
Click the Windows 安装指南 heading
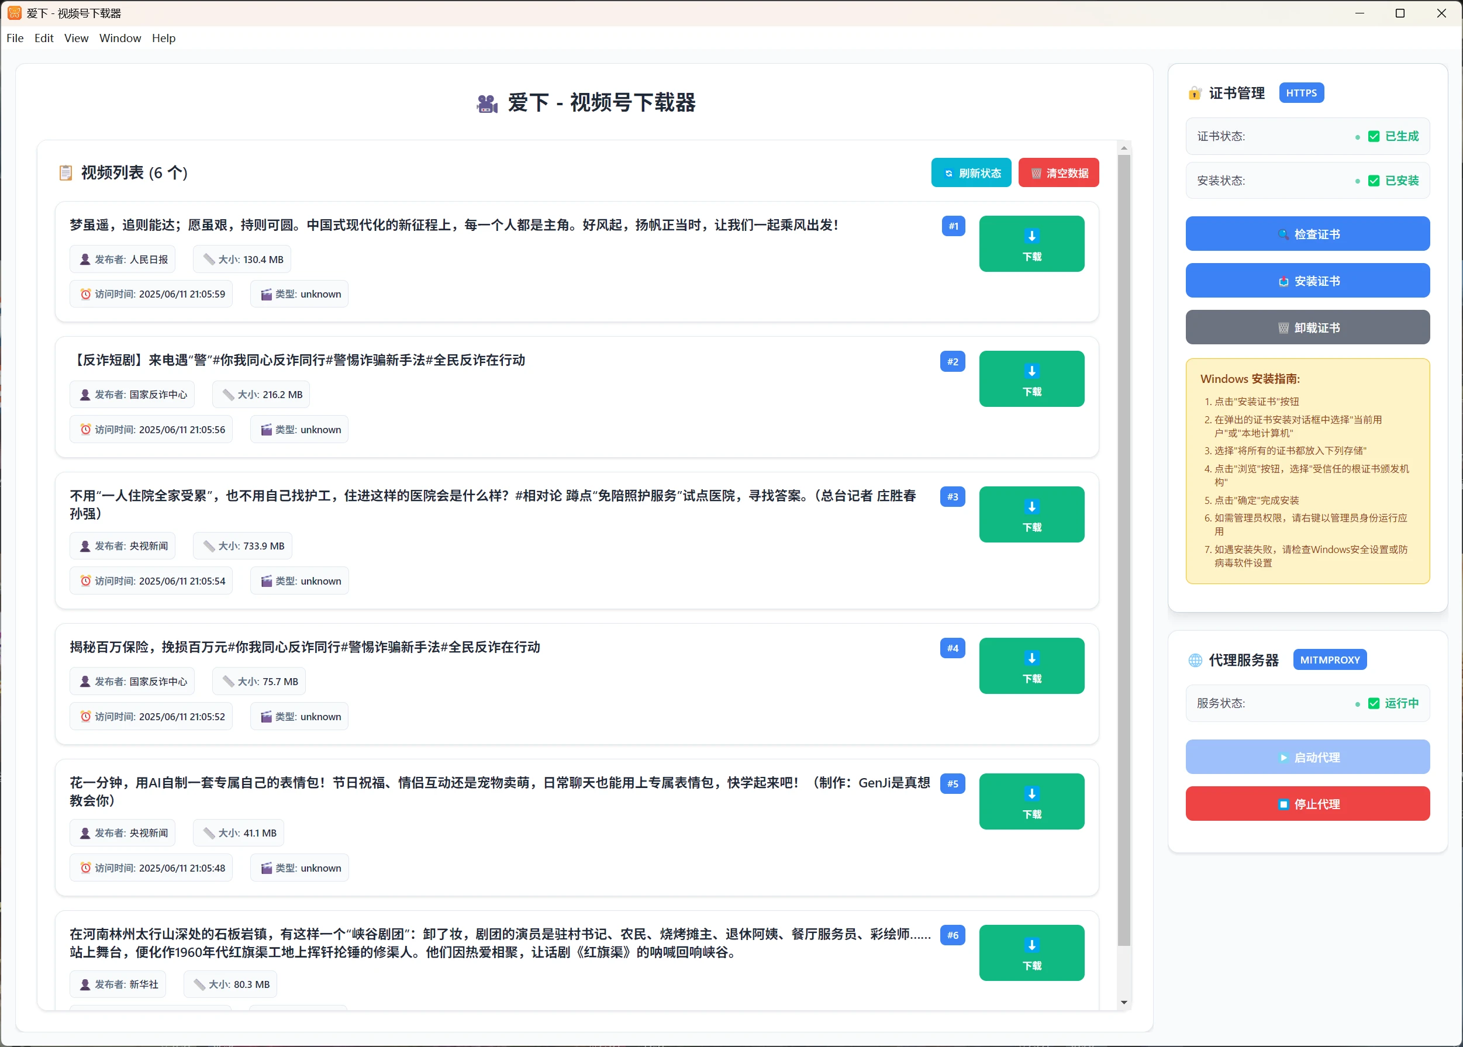[1250, 379]
